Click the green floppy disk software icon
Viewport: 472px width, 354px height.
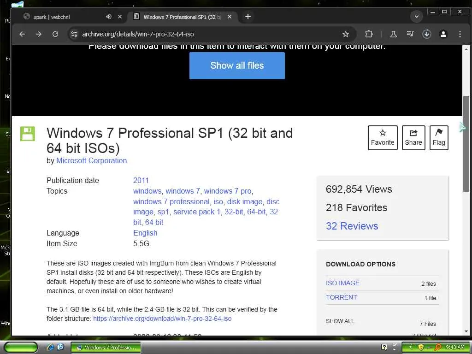click(x=27, y=134)
